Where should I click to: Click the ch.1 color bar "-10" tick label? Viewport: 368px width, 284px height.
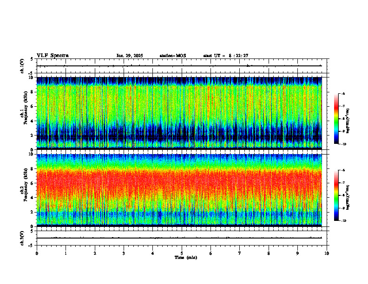click(343, 144)
